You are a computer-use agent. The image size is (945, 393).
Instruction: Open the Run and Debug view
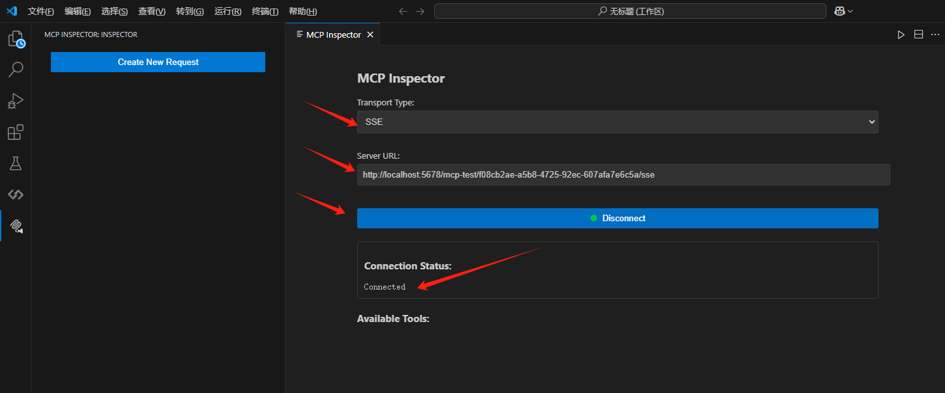coord(16,101)
